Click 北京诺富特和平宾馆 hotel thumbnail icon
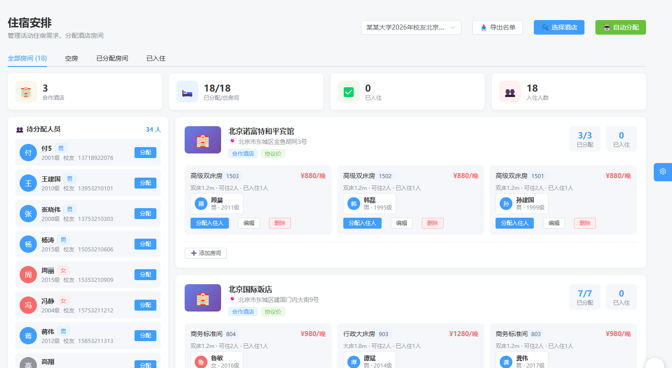Image resolution: width=672 pixels, height=368 pixels. [203, 140]
